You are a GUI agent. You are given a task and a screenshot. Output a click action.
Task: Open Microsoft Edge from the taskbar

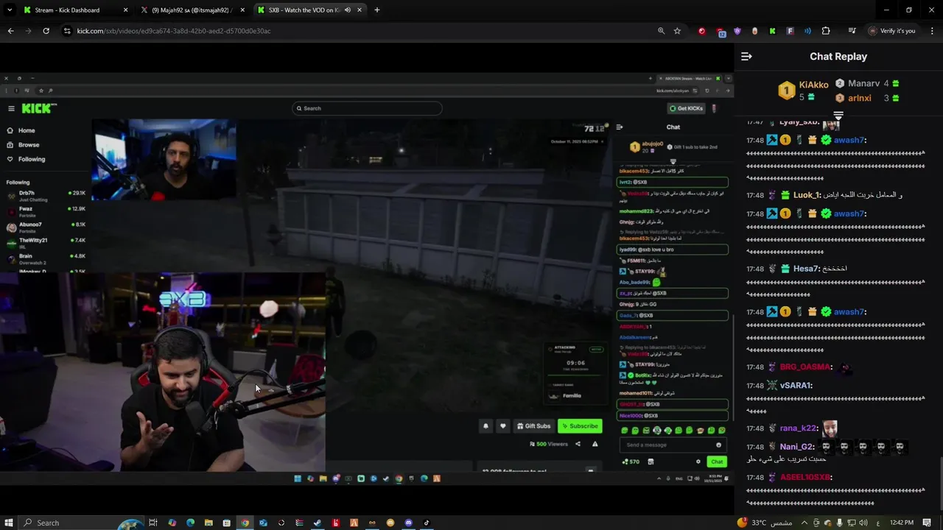click(190, 523)
